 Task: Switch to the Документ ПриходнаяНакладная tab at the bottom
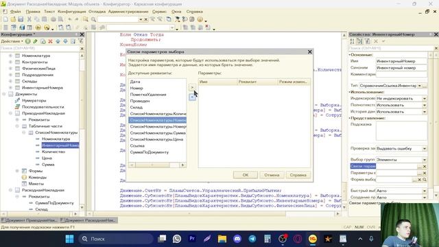point(29,220)
